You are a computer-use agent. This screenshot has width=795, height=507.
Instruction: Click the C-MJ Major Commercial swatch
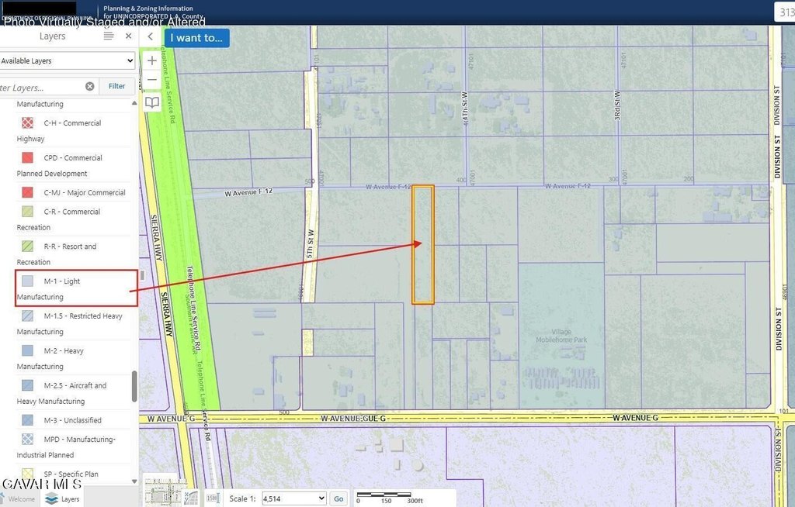tap(27, 192)
